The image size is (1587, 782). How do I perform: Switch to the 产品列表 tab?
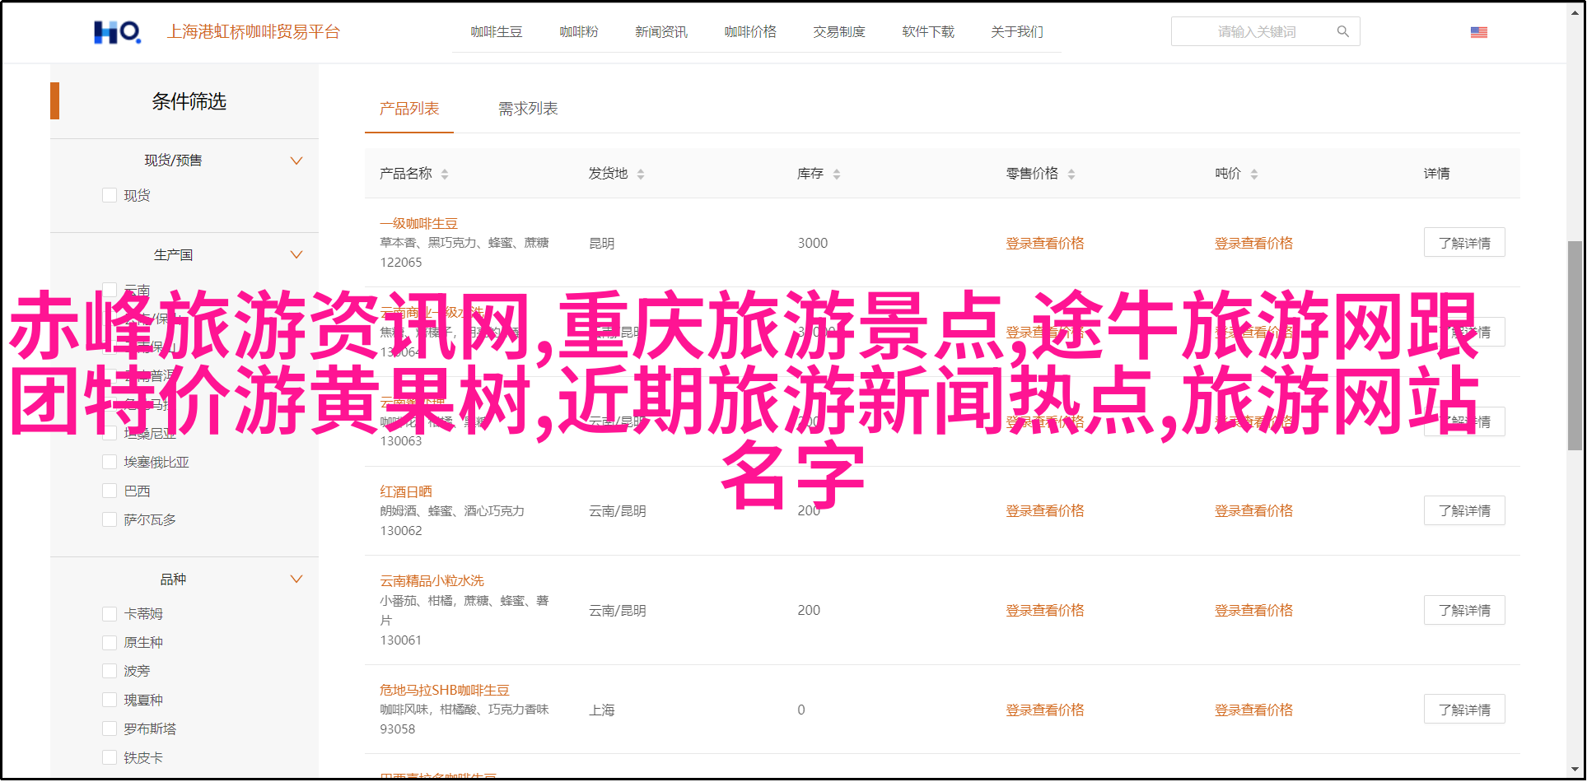click(409, 109)
